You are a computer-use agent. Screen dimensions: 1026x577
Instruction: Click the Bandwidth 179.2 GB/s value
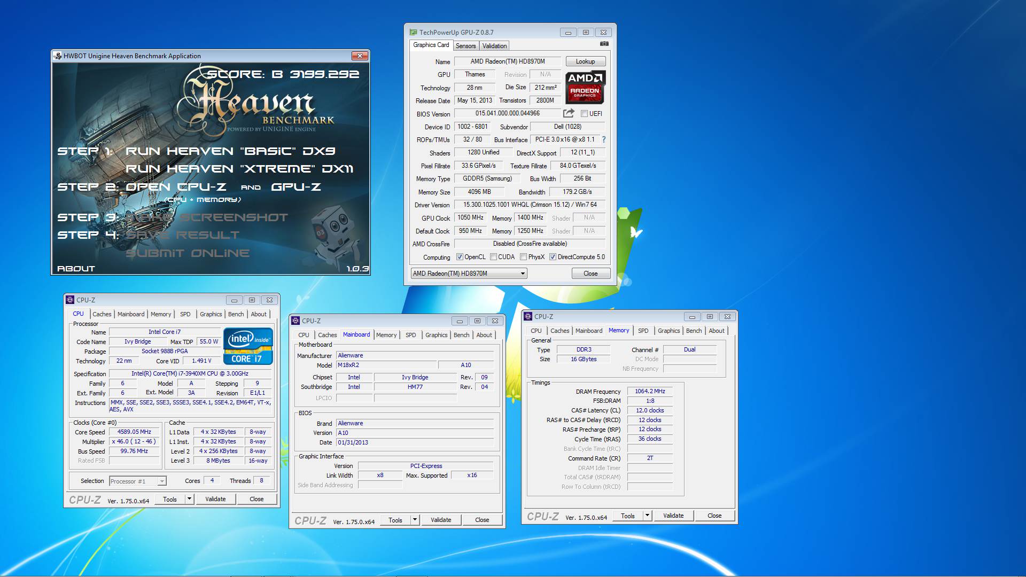[x=577, y=192]
